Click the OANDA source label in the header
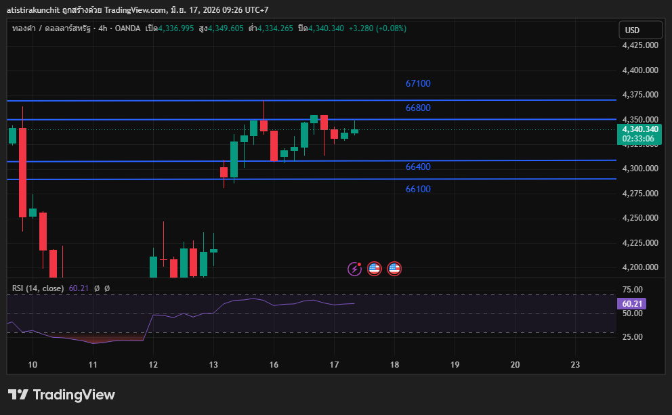The height and width of the screenshot is (415, 672). 128,28
